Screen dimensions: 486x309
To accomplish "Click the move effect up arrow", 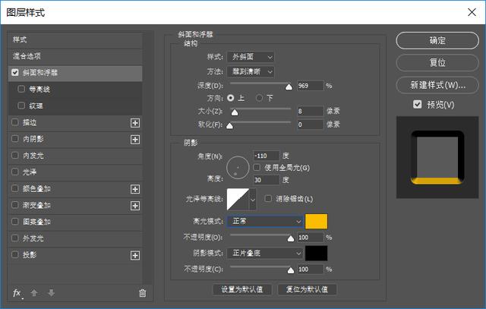I will (x=34, y=293).
